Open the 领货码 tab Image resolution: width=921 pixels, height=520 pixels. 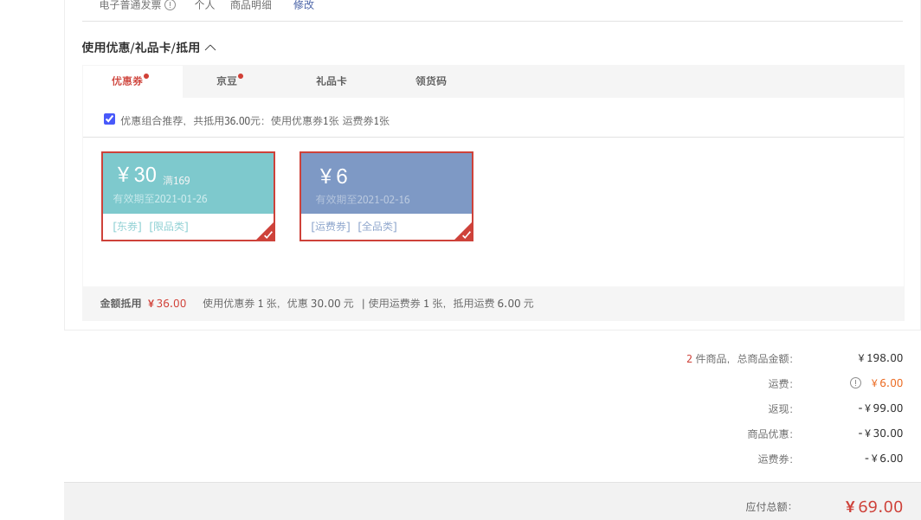click(430, 81)
